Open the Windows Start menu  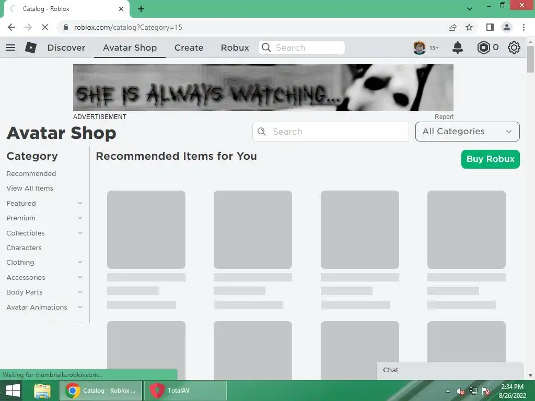point(13,391)
